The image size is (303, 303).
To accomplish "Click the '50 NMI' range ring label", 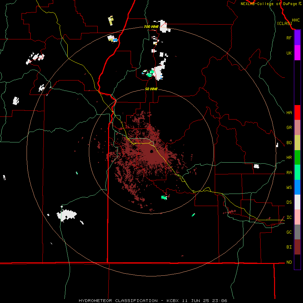I will (x=151, y=89).
